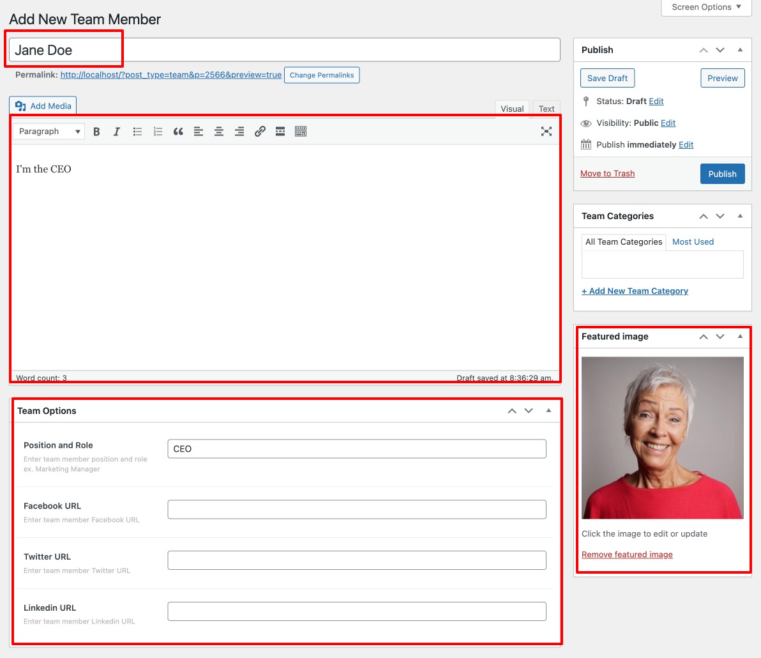Insert a hyperlink using the link icon

tap(260, 132)
